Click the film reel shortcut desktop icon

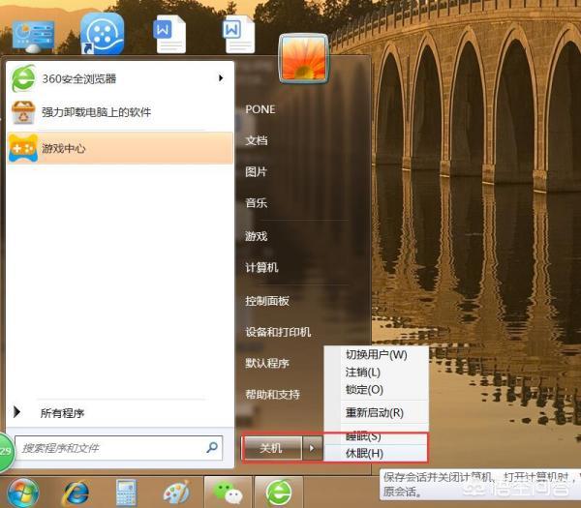click(102, 34)
